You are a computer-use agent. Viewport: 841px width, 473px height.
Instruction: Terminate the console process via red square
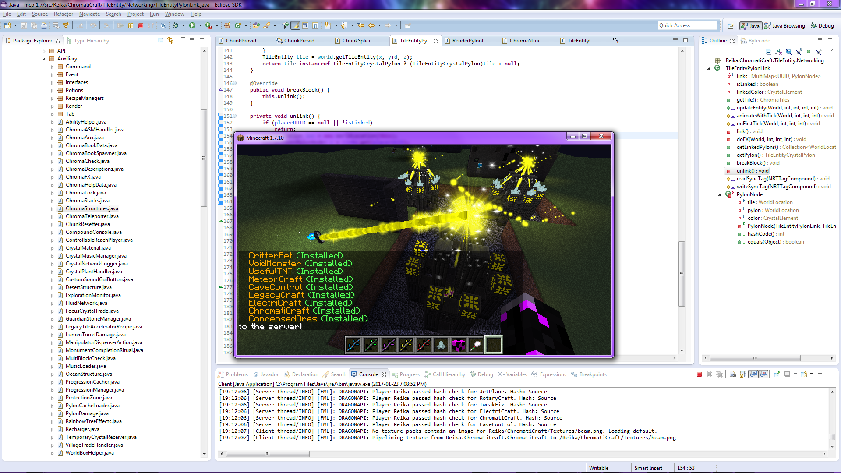(x=699, y=374)
